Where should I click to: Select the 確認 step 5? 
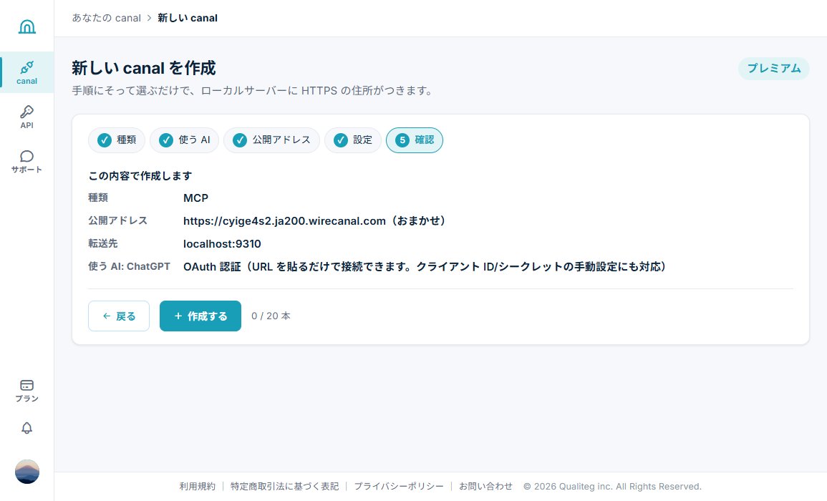[x=415, y=140]
